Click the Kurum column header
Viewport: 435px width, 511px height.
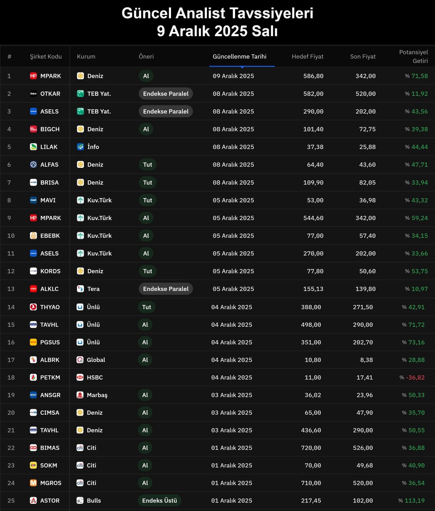[x=86, y=56]
